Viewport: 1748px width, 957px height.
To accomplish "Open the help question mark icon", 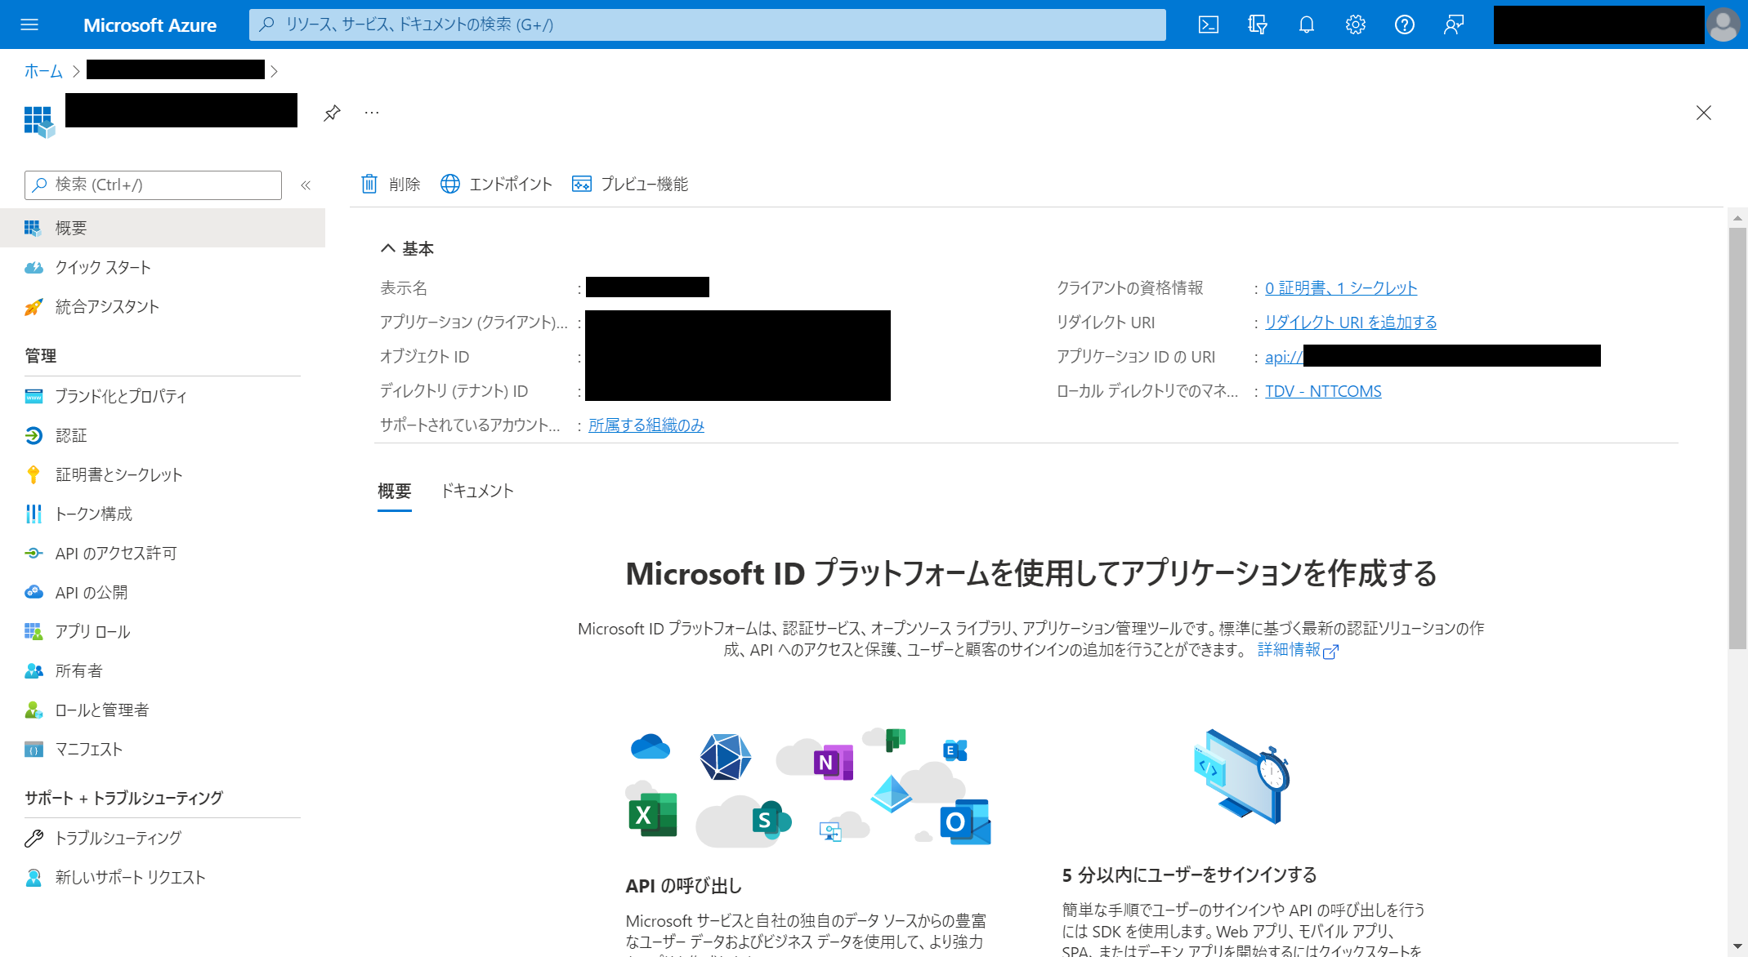I will [1405, 24].
